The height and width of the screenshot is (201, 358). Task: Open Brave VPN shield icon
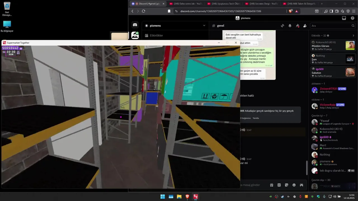click(348, 11)
